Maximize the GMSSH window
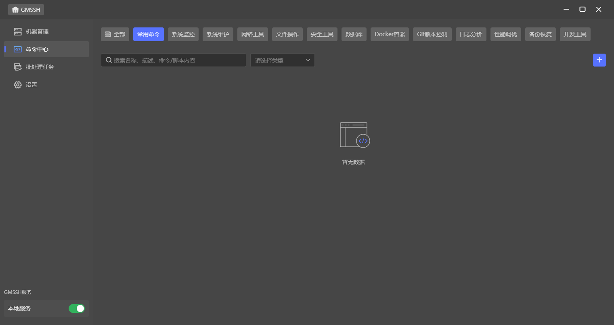Viewport: 614px width, 325px height. coord(582,9)
